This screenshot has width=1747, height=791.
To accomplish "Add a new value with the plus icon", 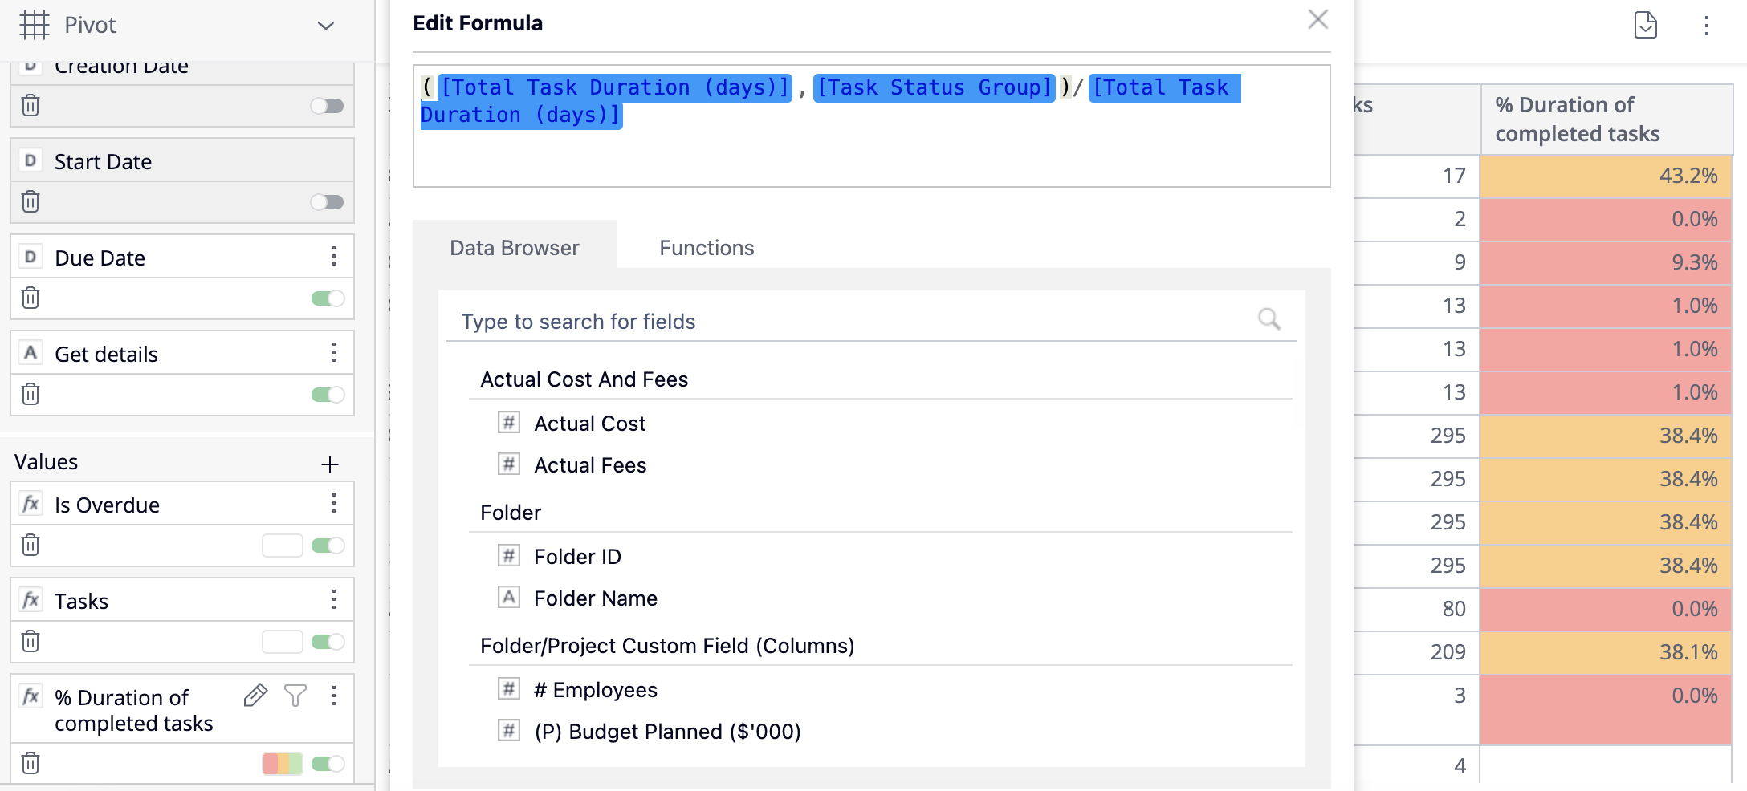I will (330, 464).
